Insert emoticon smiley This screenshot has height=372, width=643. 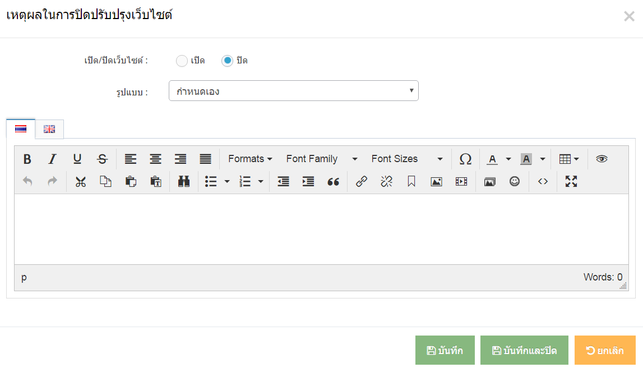(515, 181)
